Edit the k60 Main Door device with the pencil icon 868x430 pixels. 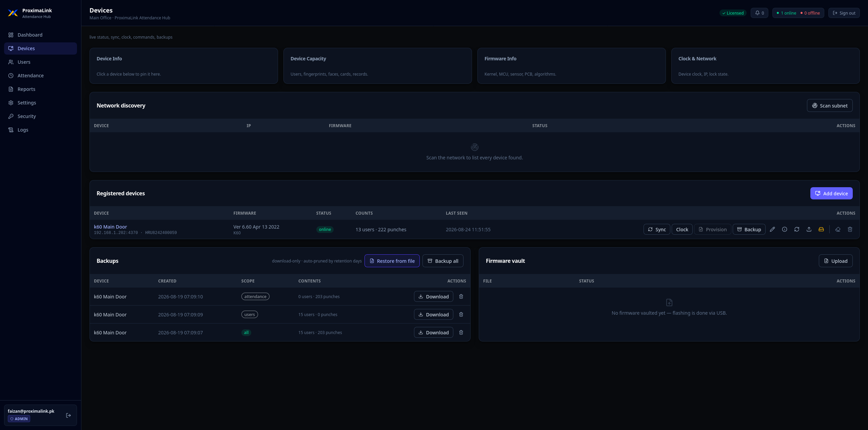click(x=772, y=230)
